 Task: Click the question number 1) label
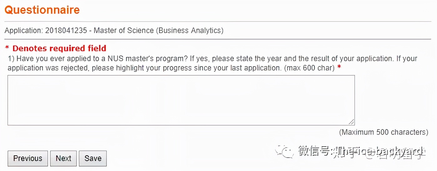pyautogui.click(x=11, y=59)
